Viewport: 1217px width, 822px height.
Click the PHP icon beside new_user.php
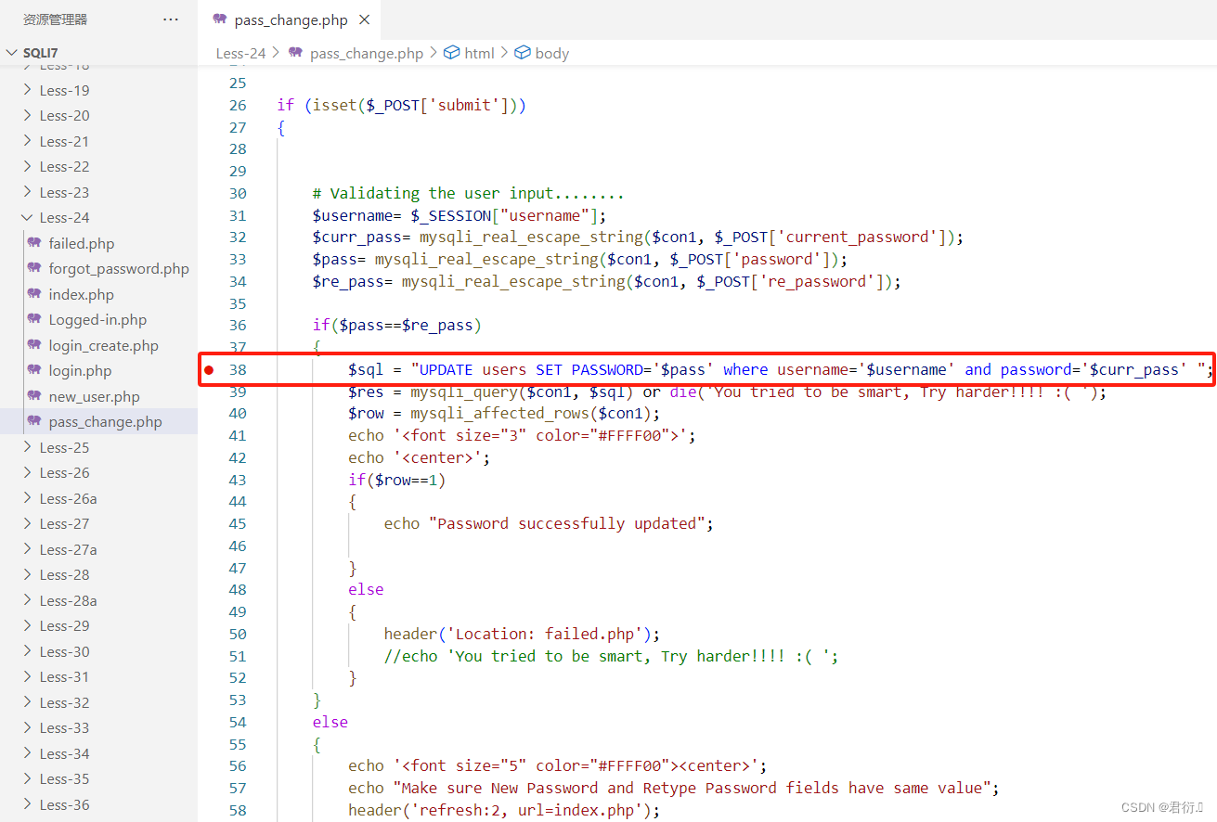[x=34, y=396]
